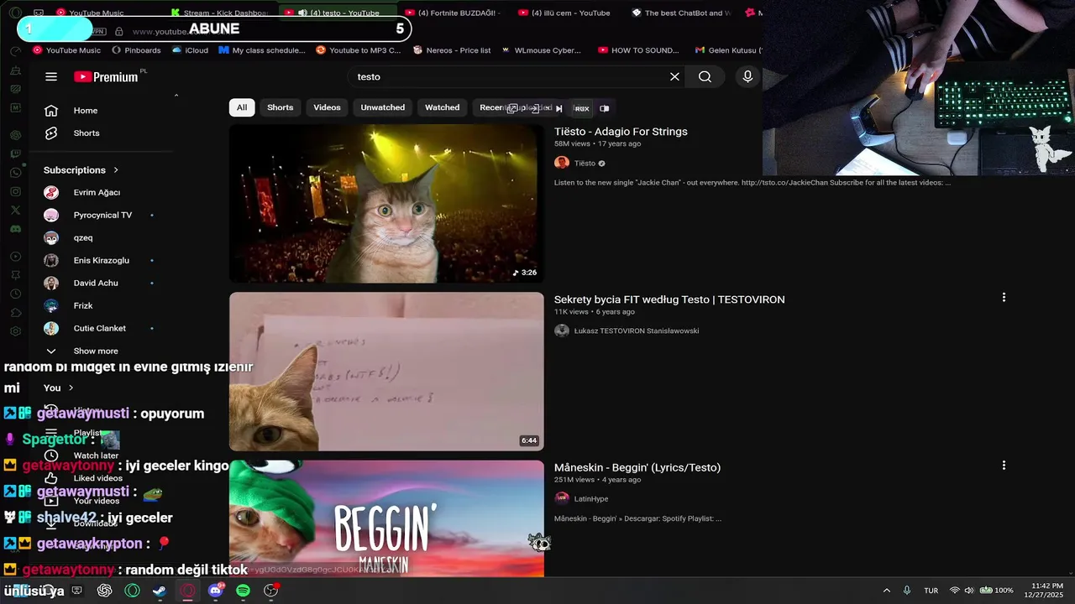Open the My class schedule bookmark
Viewport: 1075px width, 604px height.
pos(262,50)
